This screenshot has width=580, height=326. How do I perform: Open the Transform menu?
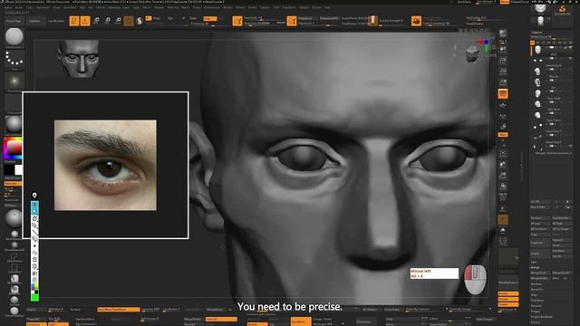pyautogui.click(x=289, y=7)
